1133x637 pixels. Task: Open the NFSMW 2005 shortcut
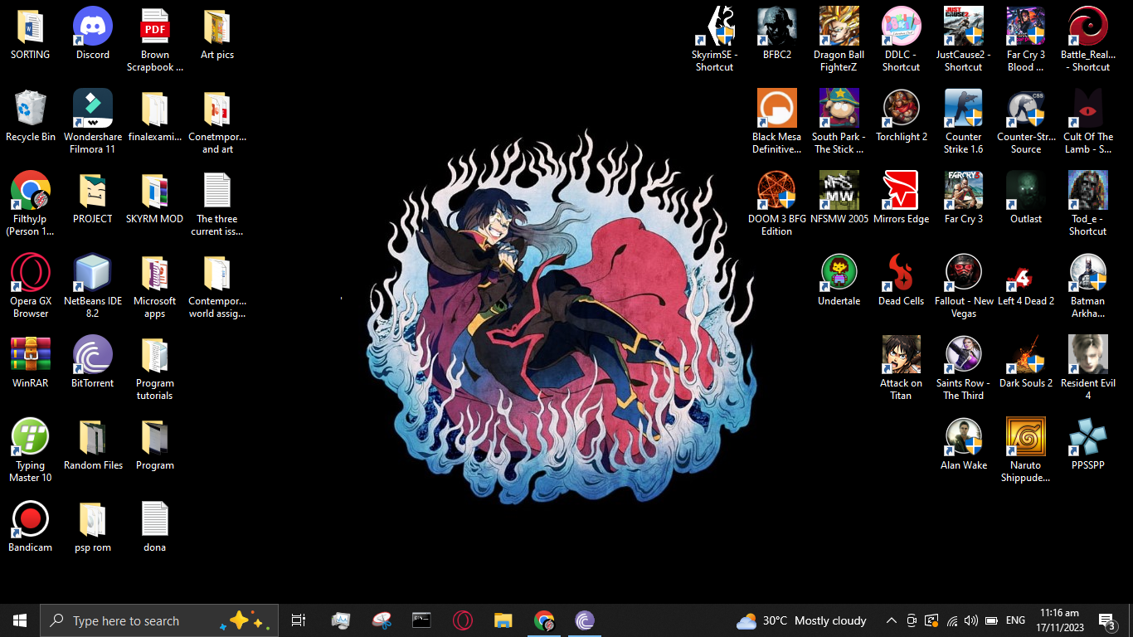click(x=839, y=197)
